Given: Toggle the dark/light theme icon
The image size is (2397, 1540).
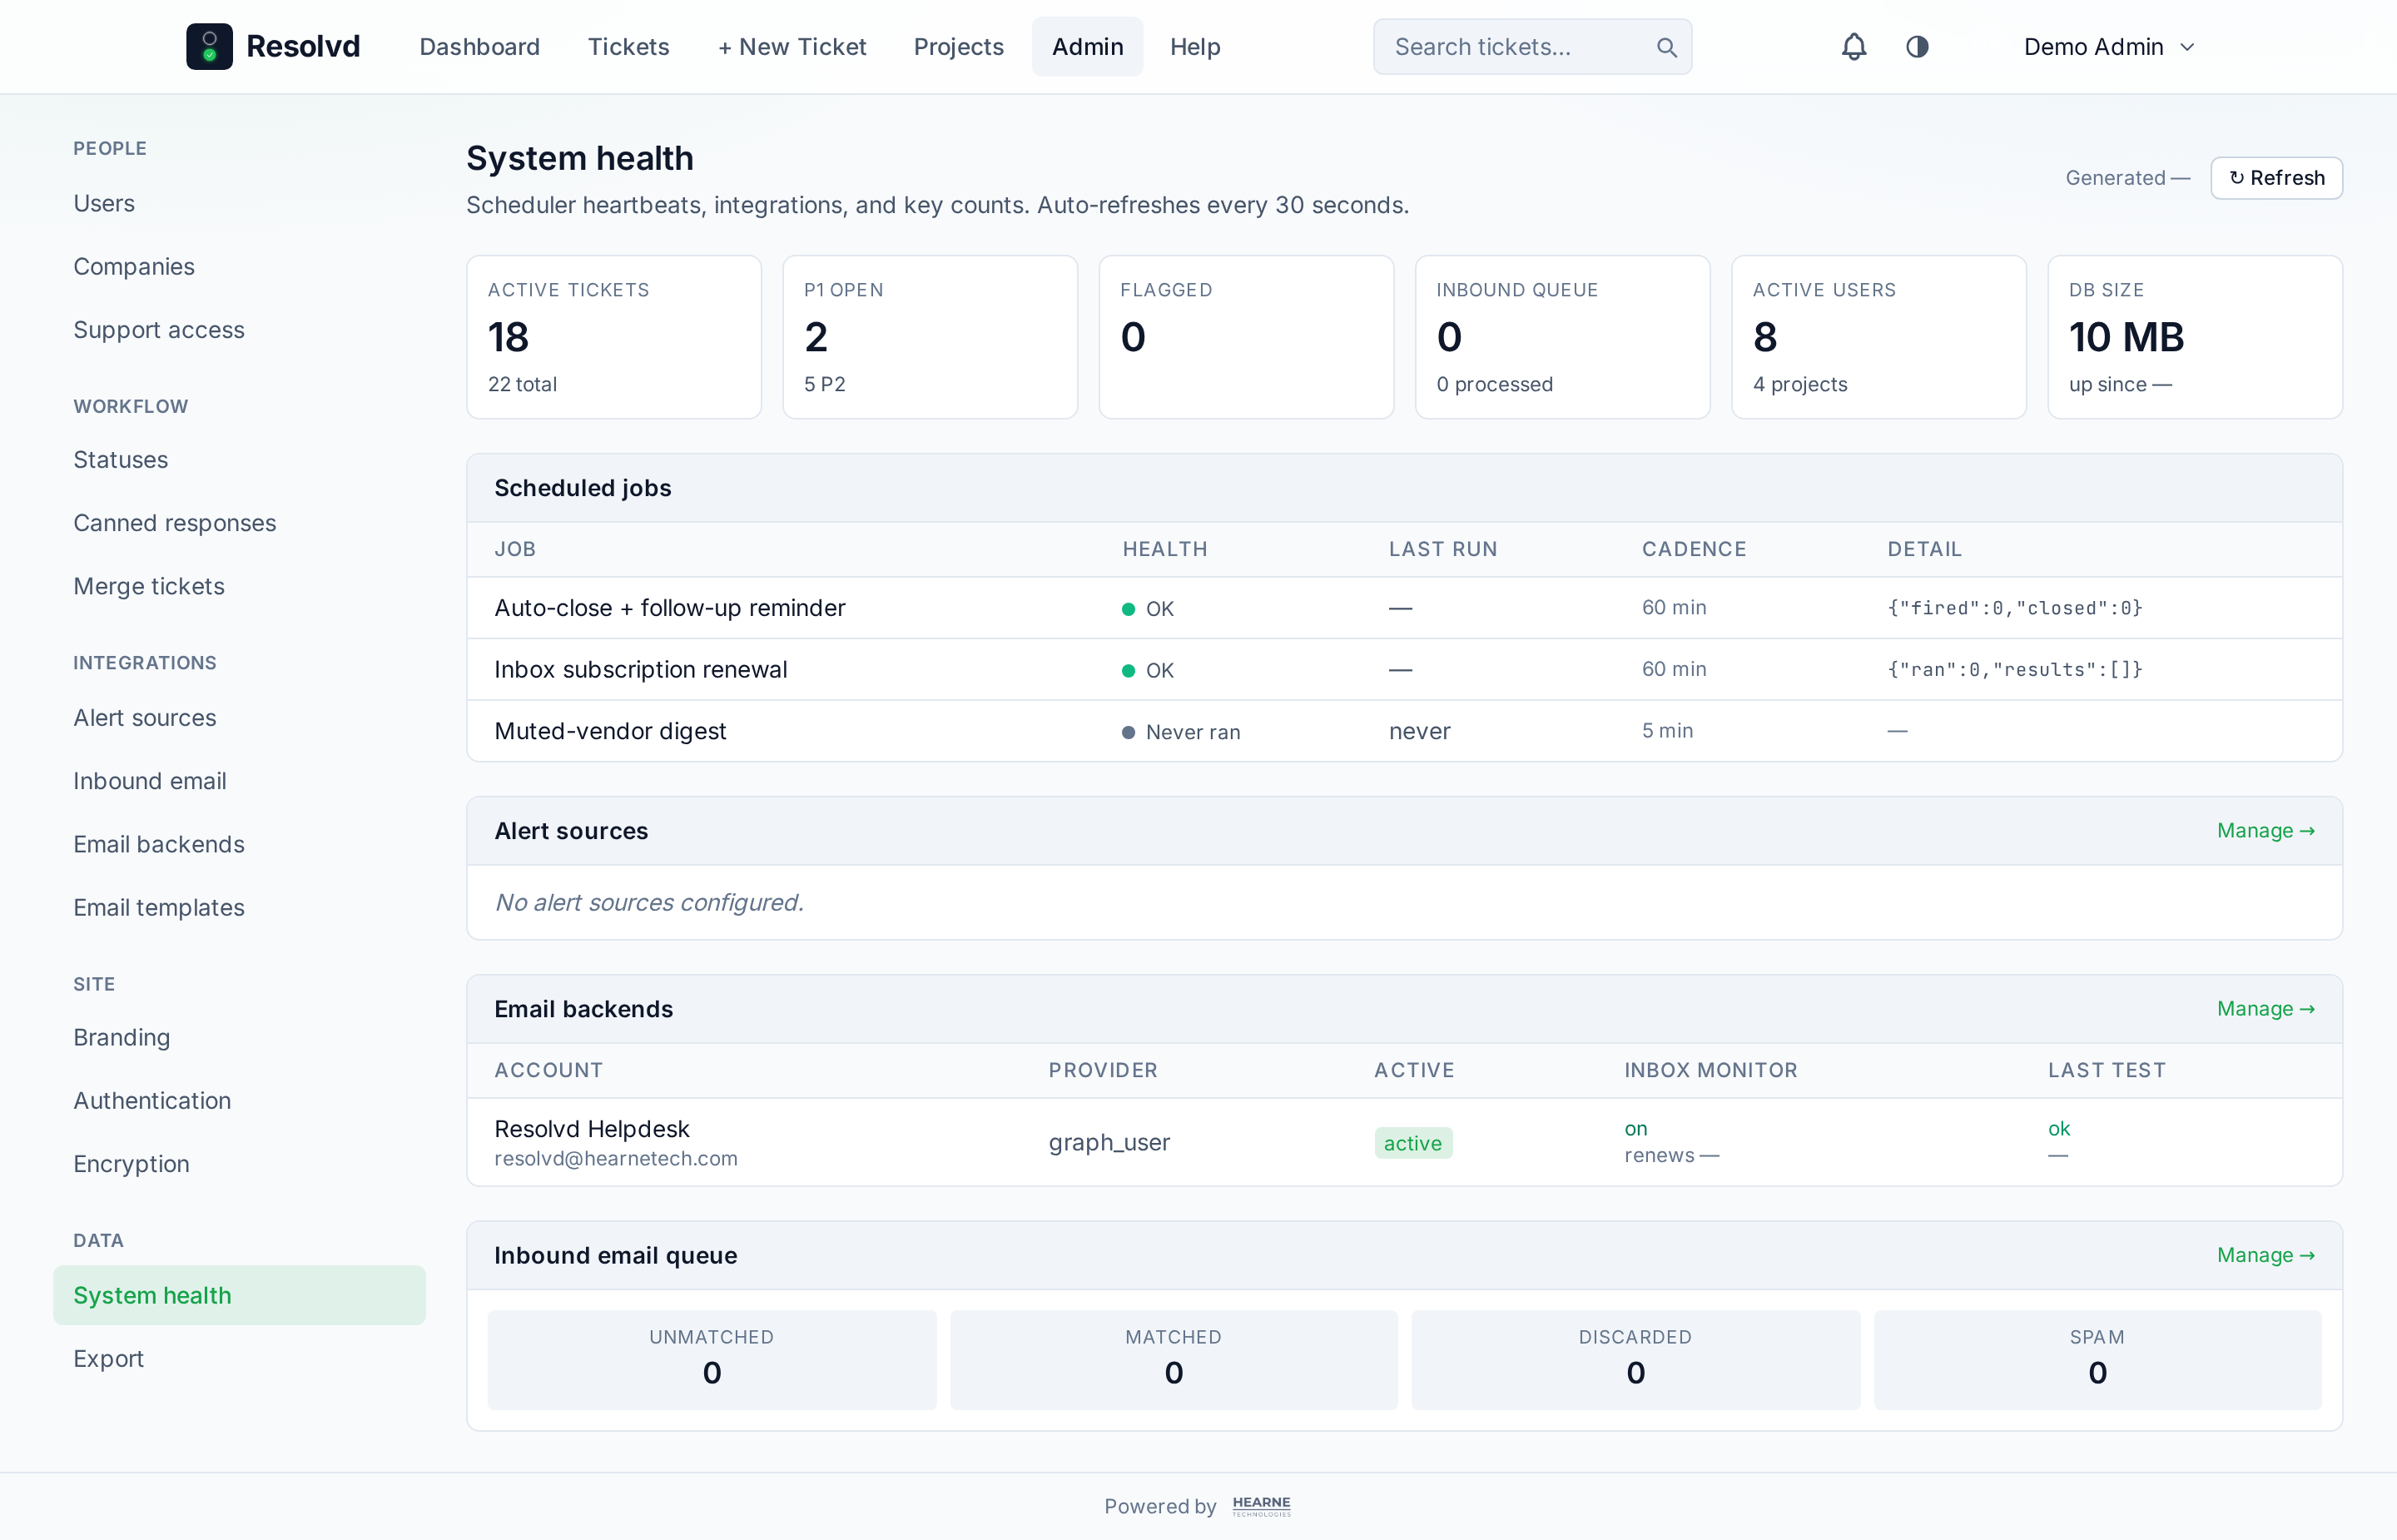Looking at the screenshot, I should [1916, 47].
